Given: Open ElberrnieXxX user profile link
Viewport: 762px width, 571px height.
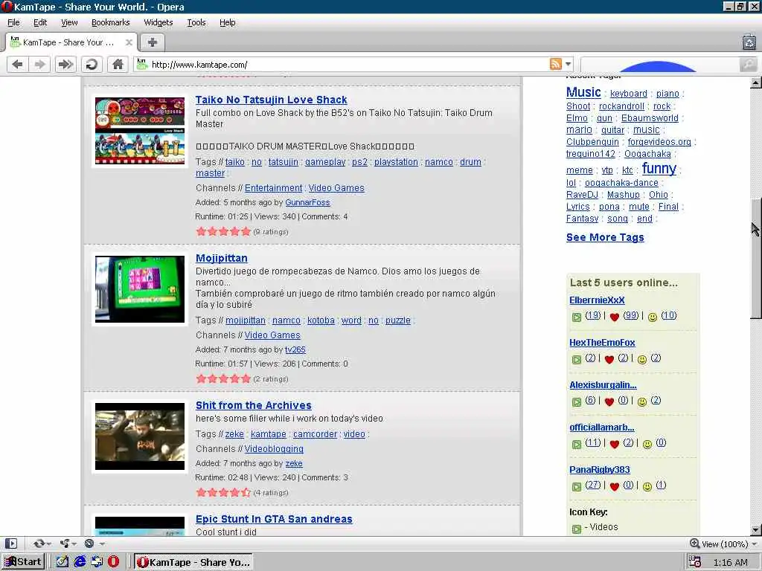Looking at the screenshot, I should [597, 300].
